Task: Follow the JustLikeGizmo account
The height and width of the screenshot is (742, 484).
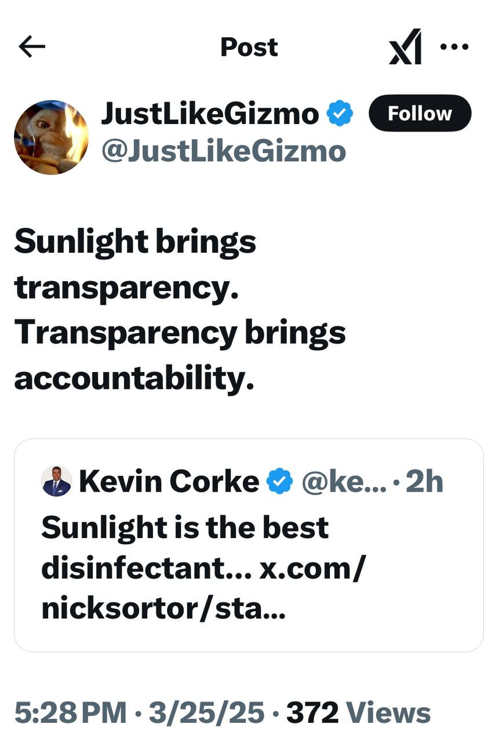Action: 420,114
